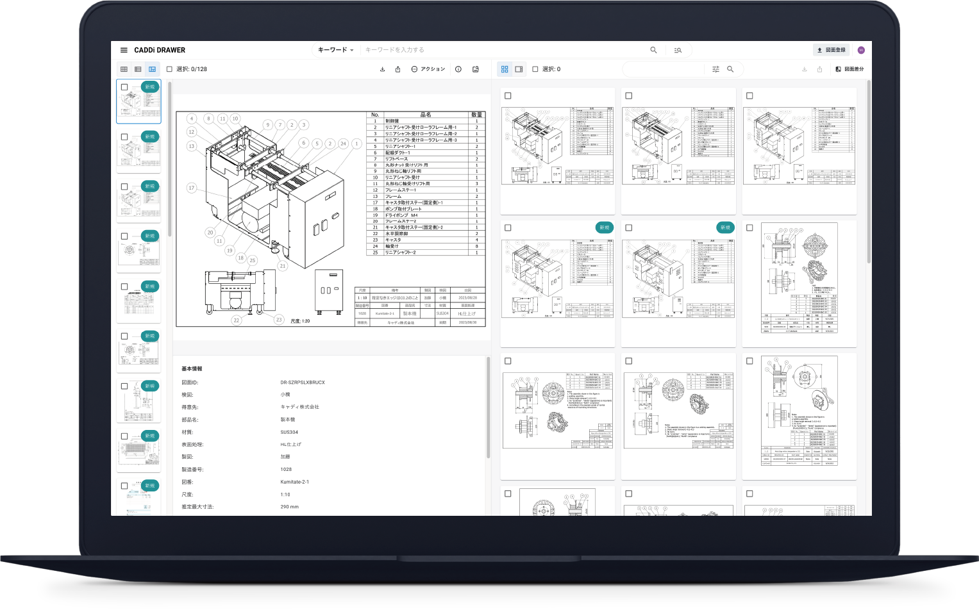The width and height of the screenshot is (979, 610).
Task: Click the share icon in left toolbar
Action: pos(397,69)
